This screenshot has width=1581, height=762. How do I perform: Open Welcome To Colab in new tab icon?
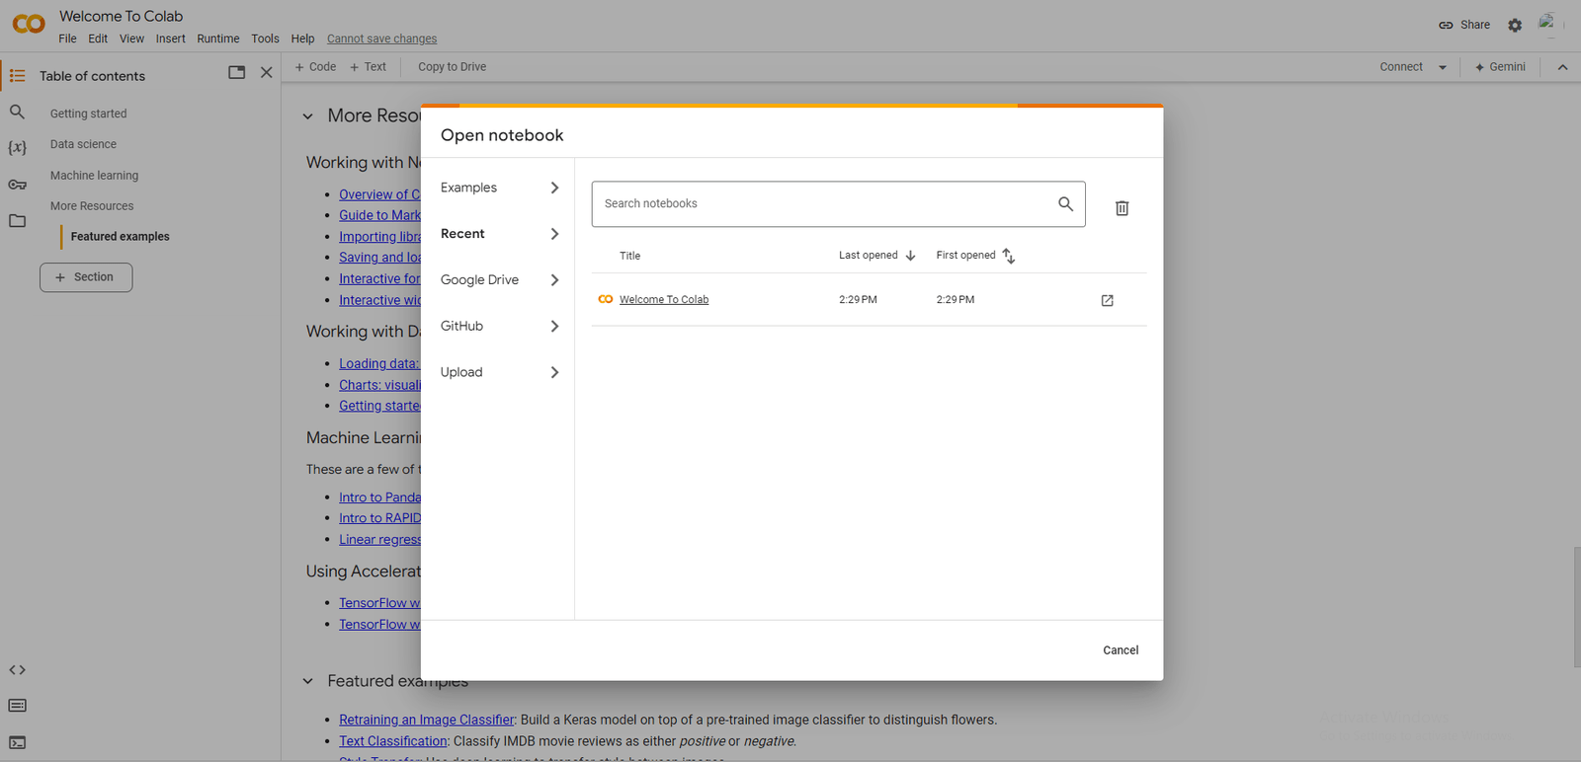(1107, 300)
